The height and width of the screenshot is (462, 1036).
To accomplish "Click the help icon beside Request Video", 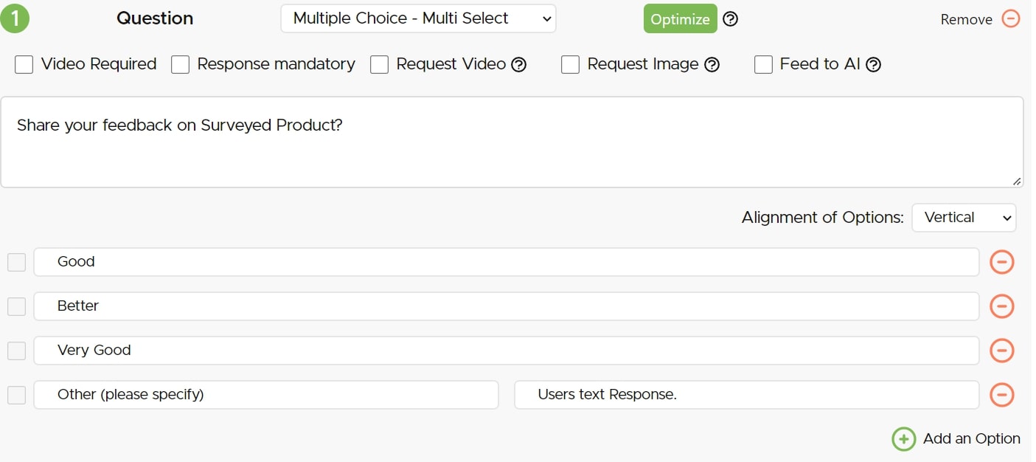I will tap(519, 65).
